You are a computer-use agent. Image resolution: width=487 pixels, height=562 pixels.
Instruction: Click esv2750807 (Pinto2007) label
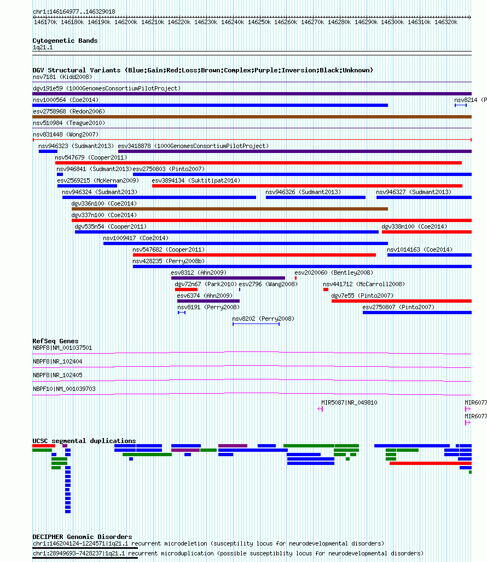398,307
